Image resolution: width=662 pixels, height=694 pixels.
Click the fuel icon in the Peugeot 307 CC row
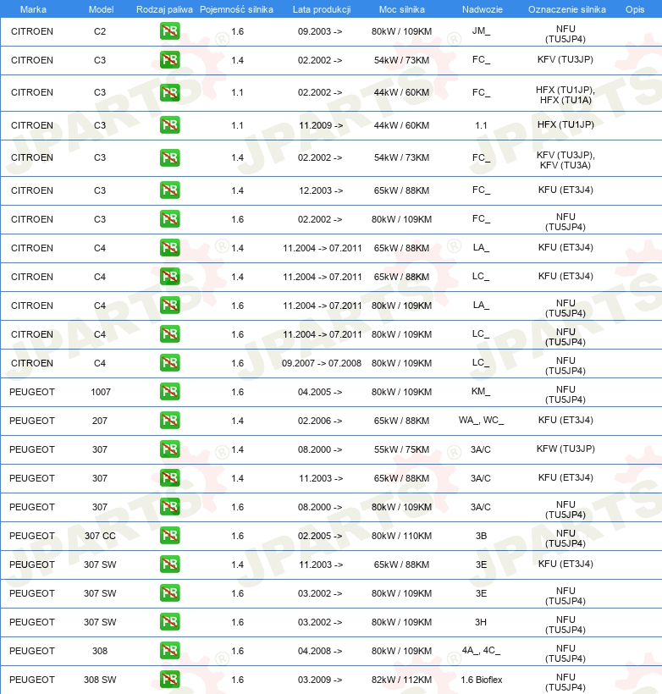pyautogui.click(x=169, y=536)
